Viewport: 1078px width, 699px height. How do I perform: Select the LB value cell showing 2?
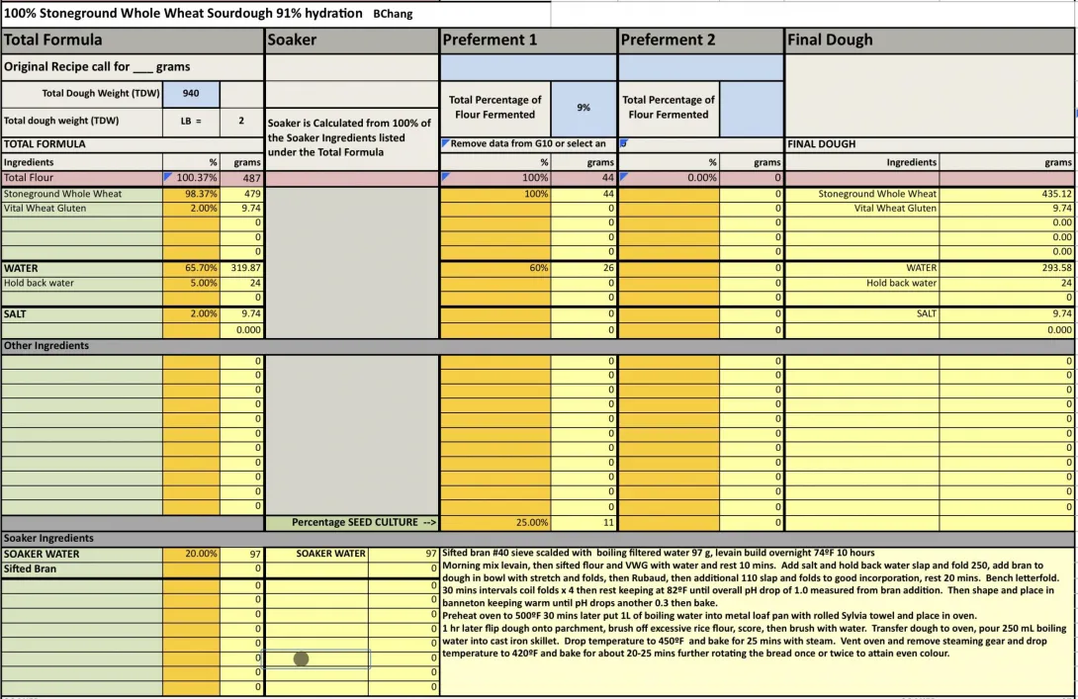point(241,121)
